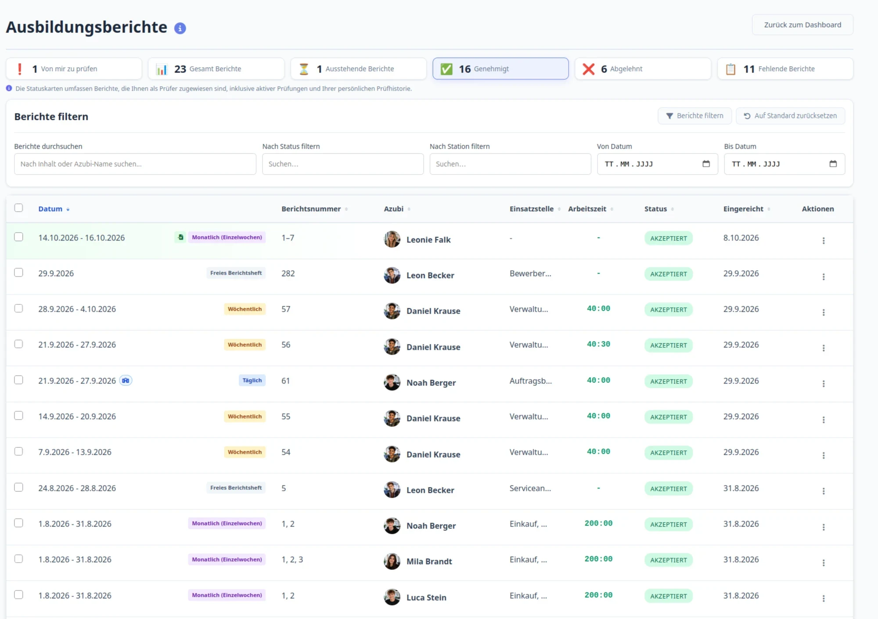Tick the checkbox for 24.8.2026 - 28.8.2026

(18, 487)
